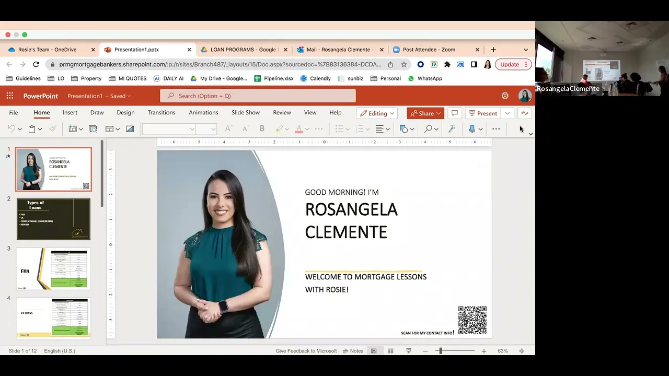Toggle the Notes pane
The width and height of the screenshot is (669, 376).
pos(353,351)
